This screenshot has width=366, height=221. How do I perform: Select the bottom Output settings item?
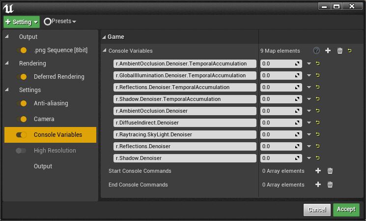click(43, 166)
